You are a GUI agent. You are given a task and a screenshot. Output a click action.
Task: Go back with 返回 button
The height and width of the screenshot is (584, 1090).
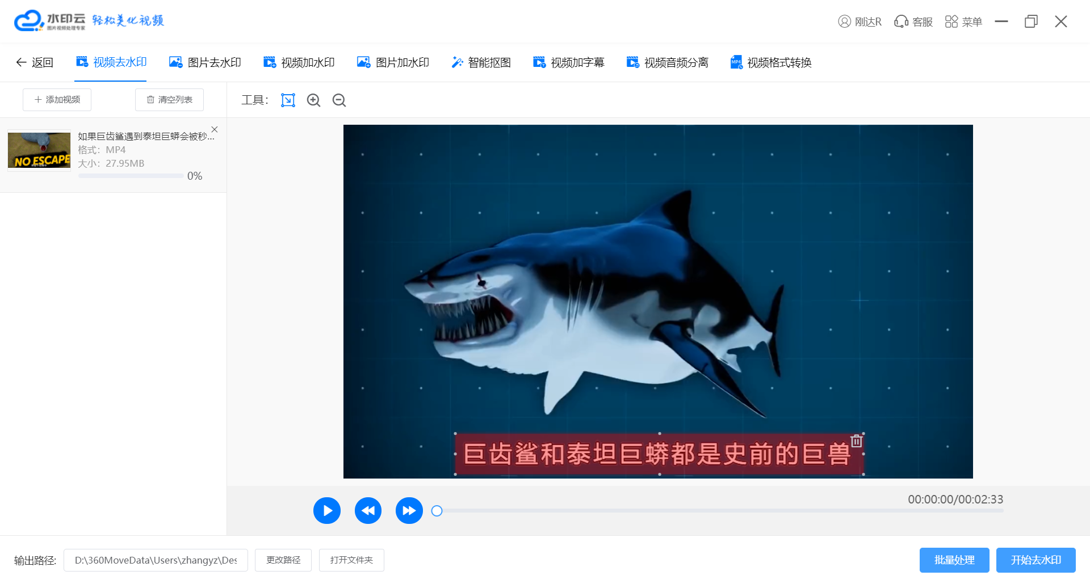[x=35, y=62]
